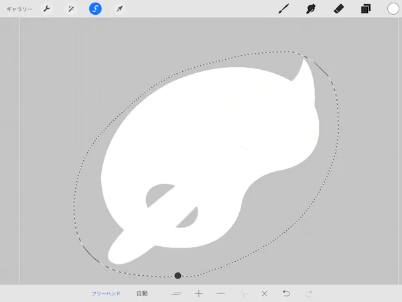402x302 pixels.
Task: Tap the minus remove-from-selection icon
Action: [x=220, y=293]
